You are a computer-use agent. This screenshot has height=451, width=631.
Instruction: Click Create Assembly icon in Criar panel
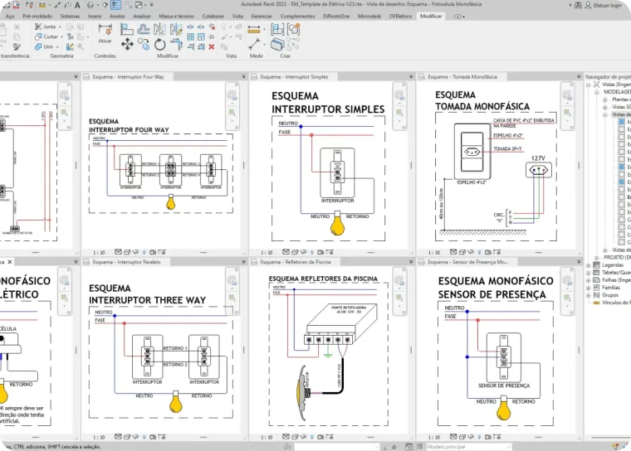[277, 29]
